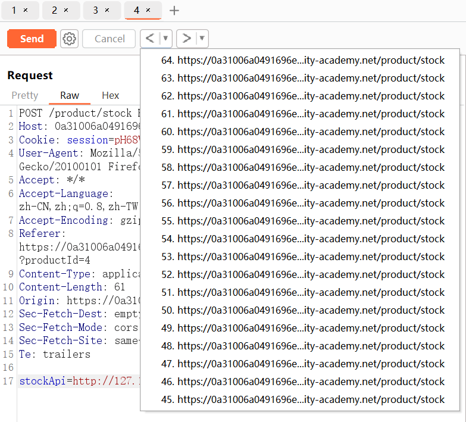Go back with the previous-request arrow
This screenshot has width=466, height=422.
tap(150, 39)
